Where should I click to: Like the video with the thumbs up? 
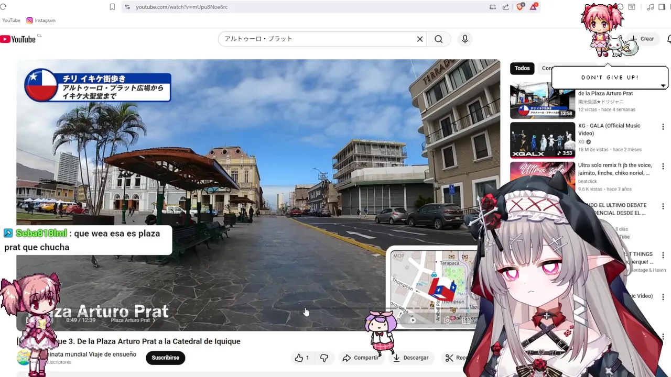pyautogui.click(x=302, y=358)
